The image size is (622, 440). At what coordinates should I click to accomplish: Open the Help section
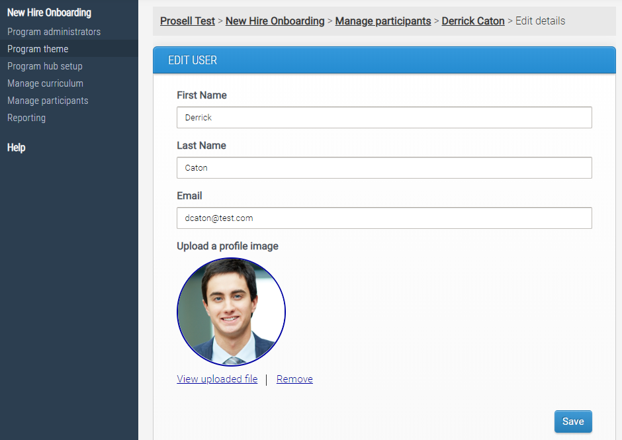[16, 147]
